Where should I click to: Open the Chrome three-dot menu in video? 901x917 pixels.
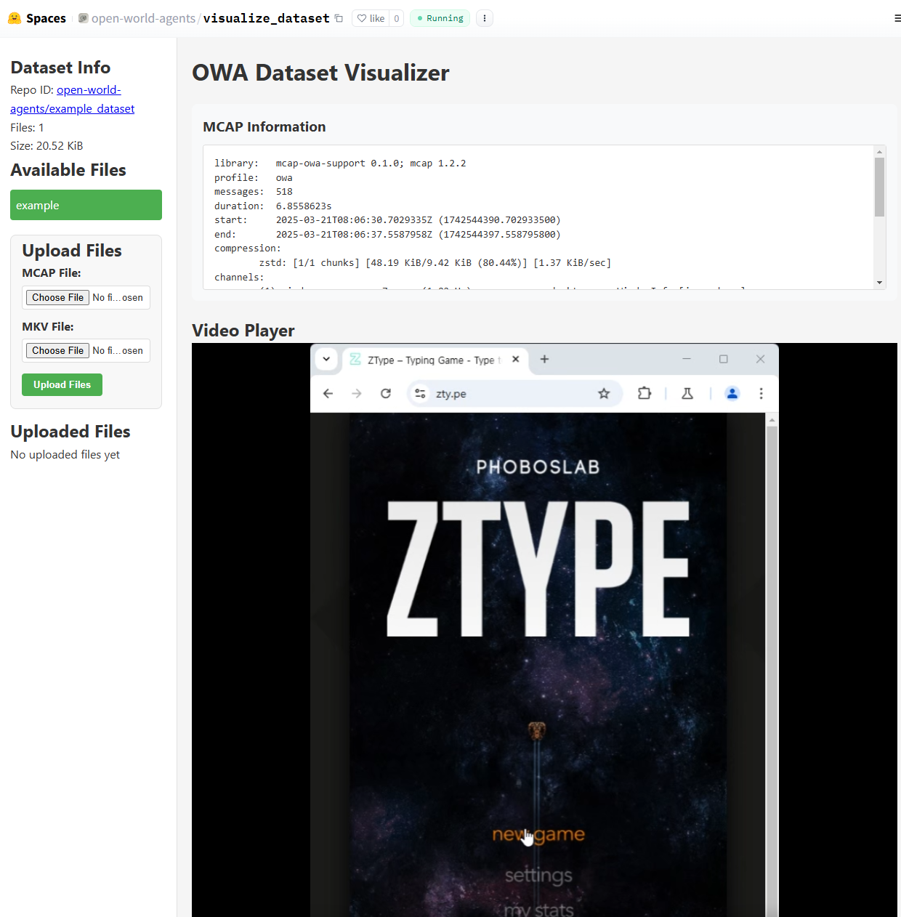tap(761, 393)
